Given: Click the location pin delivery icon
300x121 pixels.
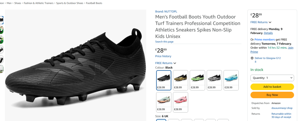Looking at the screenshot, I should pos(252,58).
